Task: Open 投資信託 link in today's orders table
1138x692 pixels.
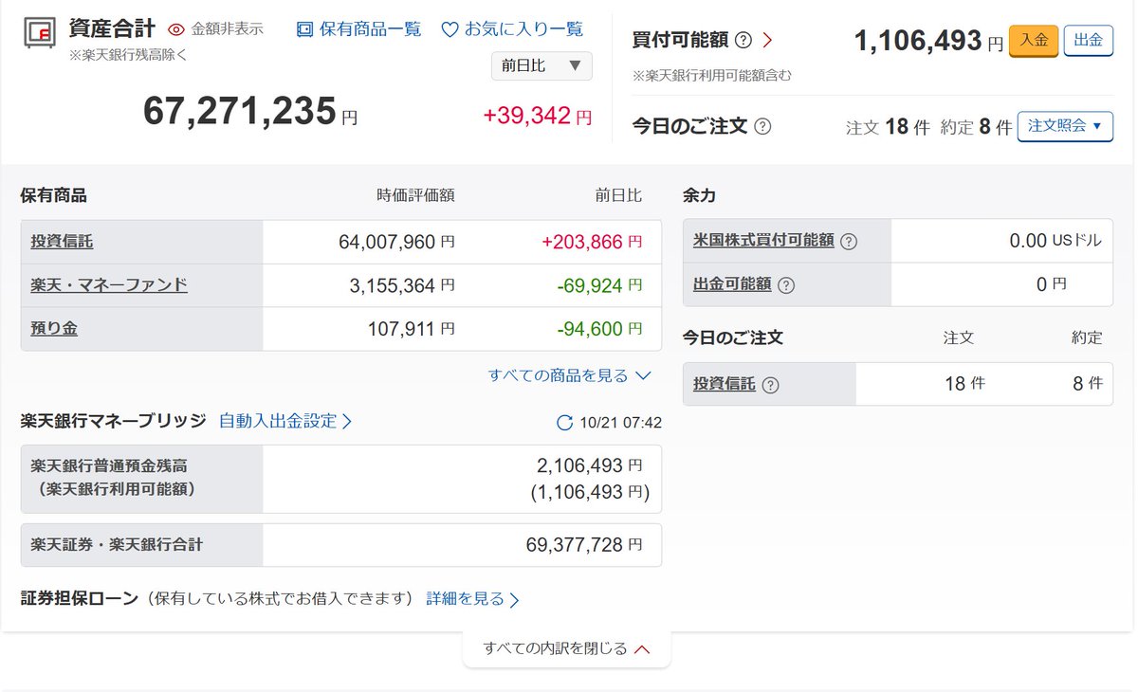Action: pos(725,384)
